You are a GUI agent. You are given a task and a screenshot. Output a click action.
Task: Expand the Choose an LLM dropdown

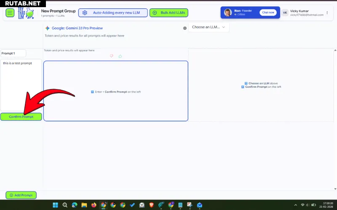coord(209,27)
